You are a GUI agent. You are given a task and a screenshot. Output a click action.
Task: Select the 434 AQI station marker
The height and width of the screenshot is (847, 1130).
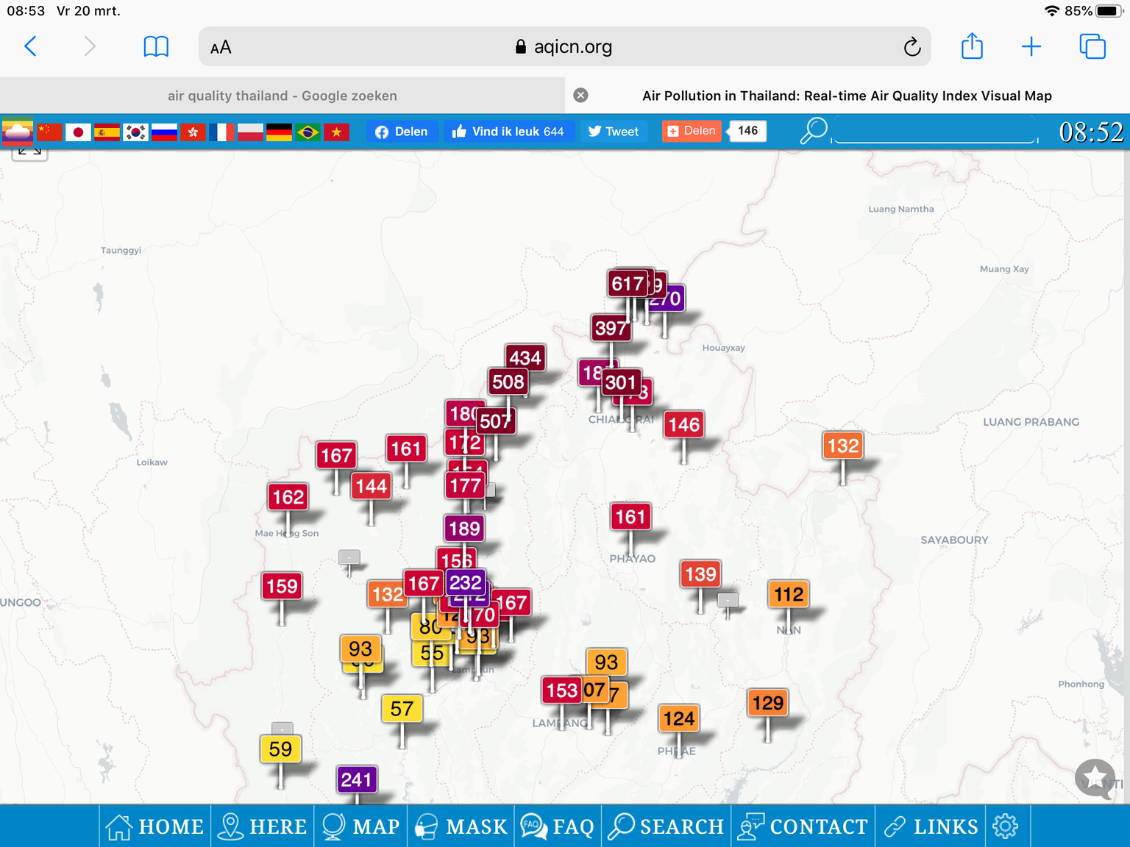[525, 357]
